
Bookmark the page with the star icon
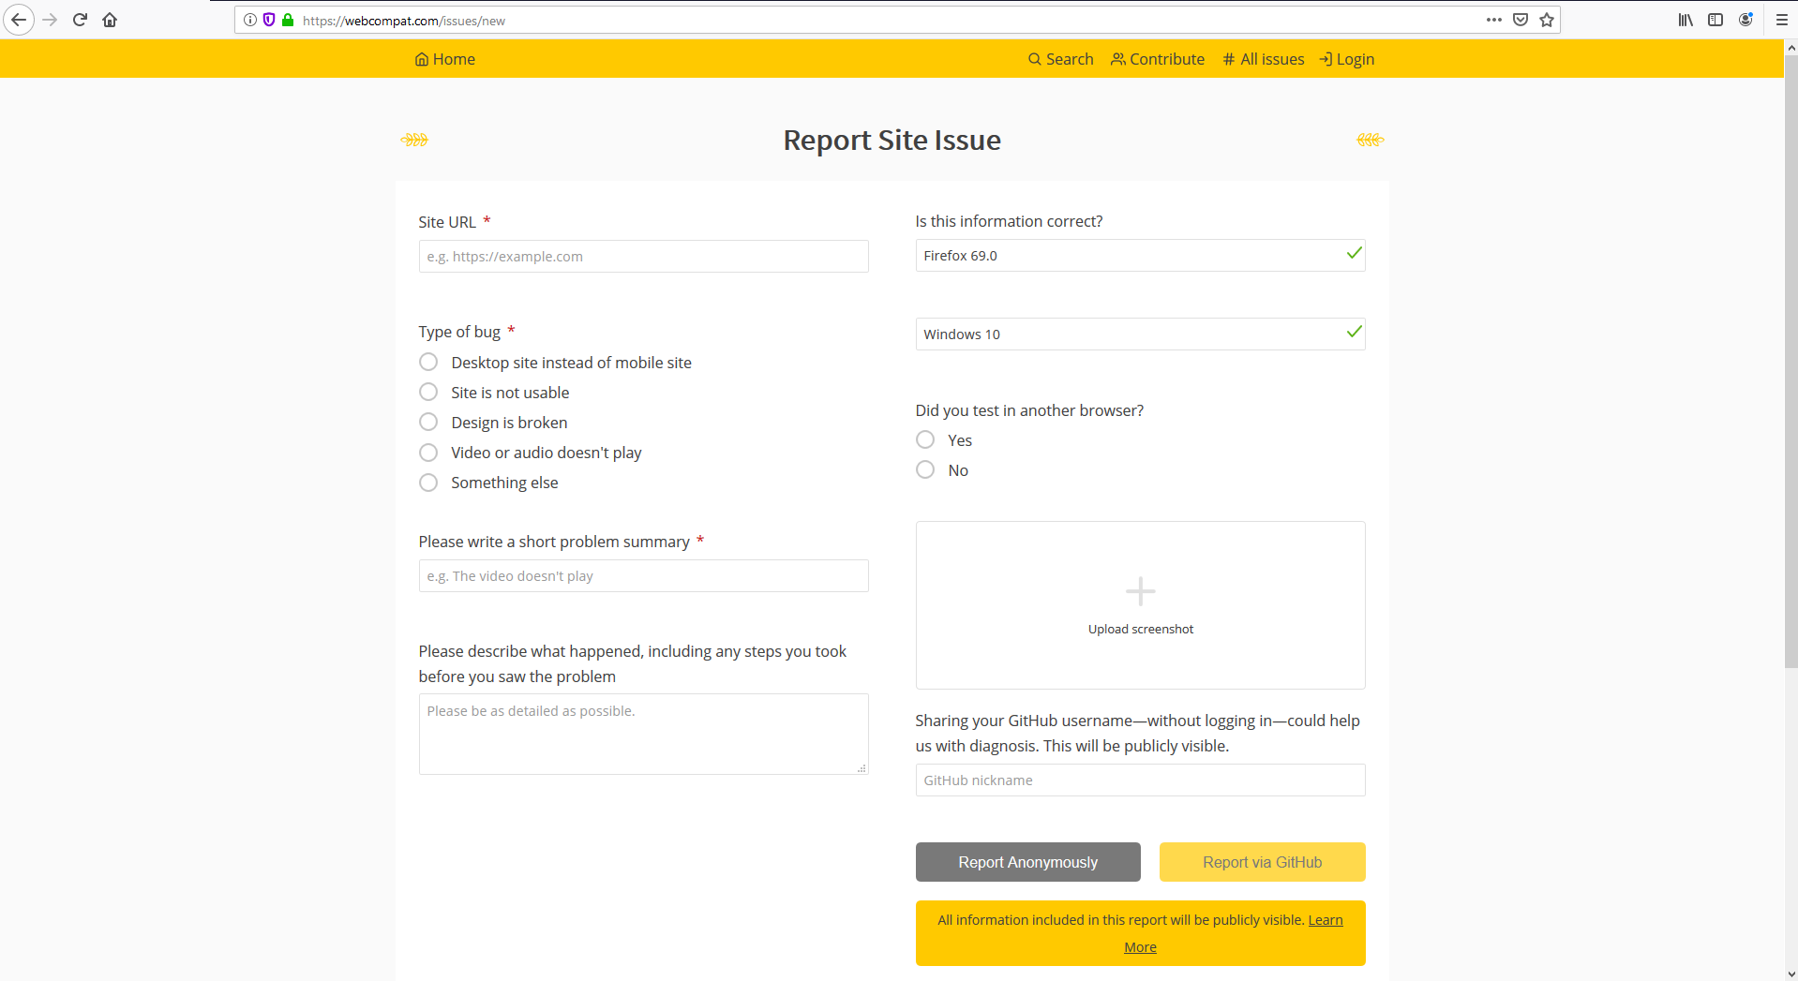pyautogui.click(x=1546, y=20)
